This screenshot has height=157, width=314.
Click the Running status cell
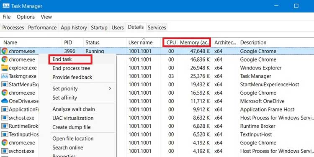tap(95, 51)
